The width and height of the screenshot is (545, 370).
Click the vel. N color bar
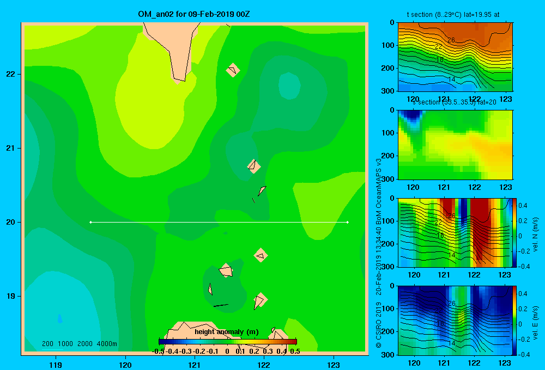[x=514, y=232]
